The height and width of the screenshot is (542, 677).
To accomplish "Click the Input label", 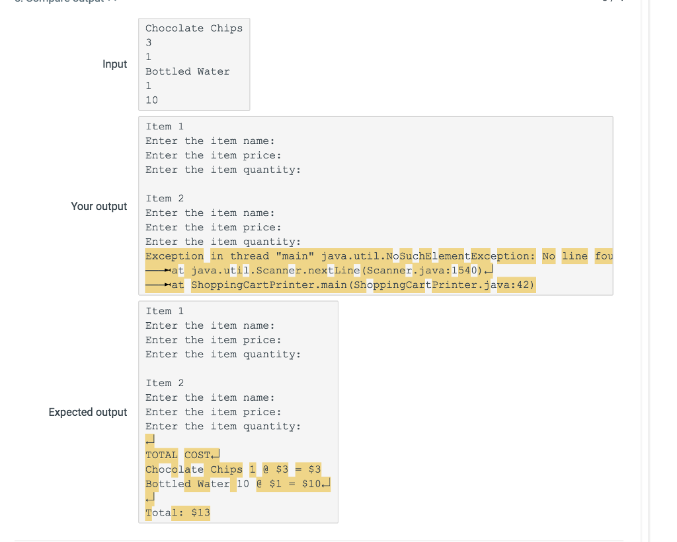I will (114, 64).
